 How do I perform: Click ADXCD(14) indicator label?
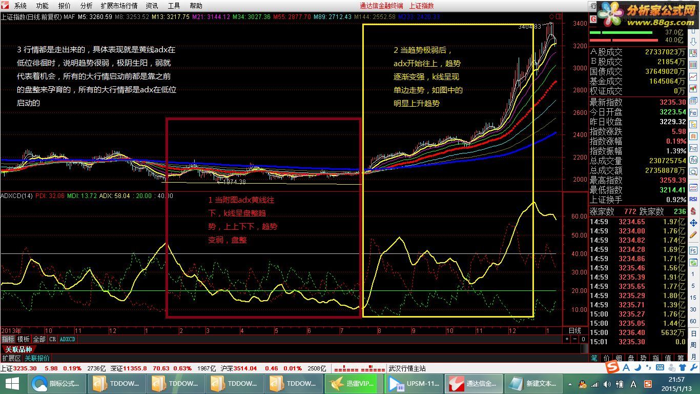click(x=16, y=195)
